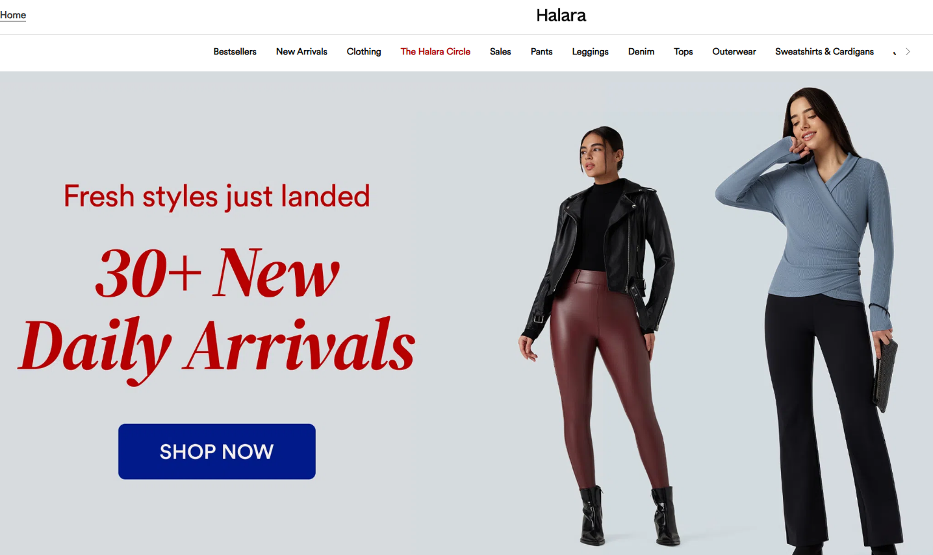The width and height of the screenshot is (933, 555).
Task: Click the SHOP NOW button
Action: [217, 452]
